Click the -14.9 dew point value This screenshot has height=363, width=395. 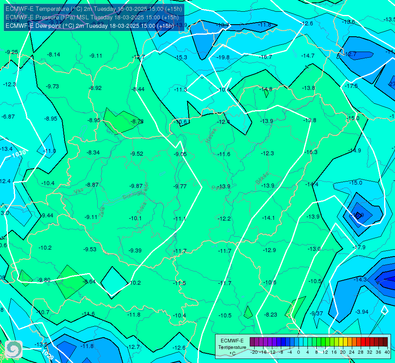(354, 150)
